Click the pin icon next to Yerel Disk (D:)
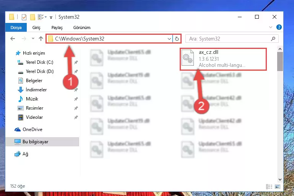 click(76, 71)
